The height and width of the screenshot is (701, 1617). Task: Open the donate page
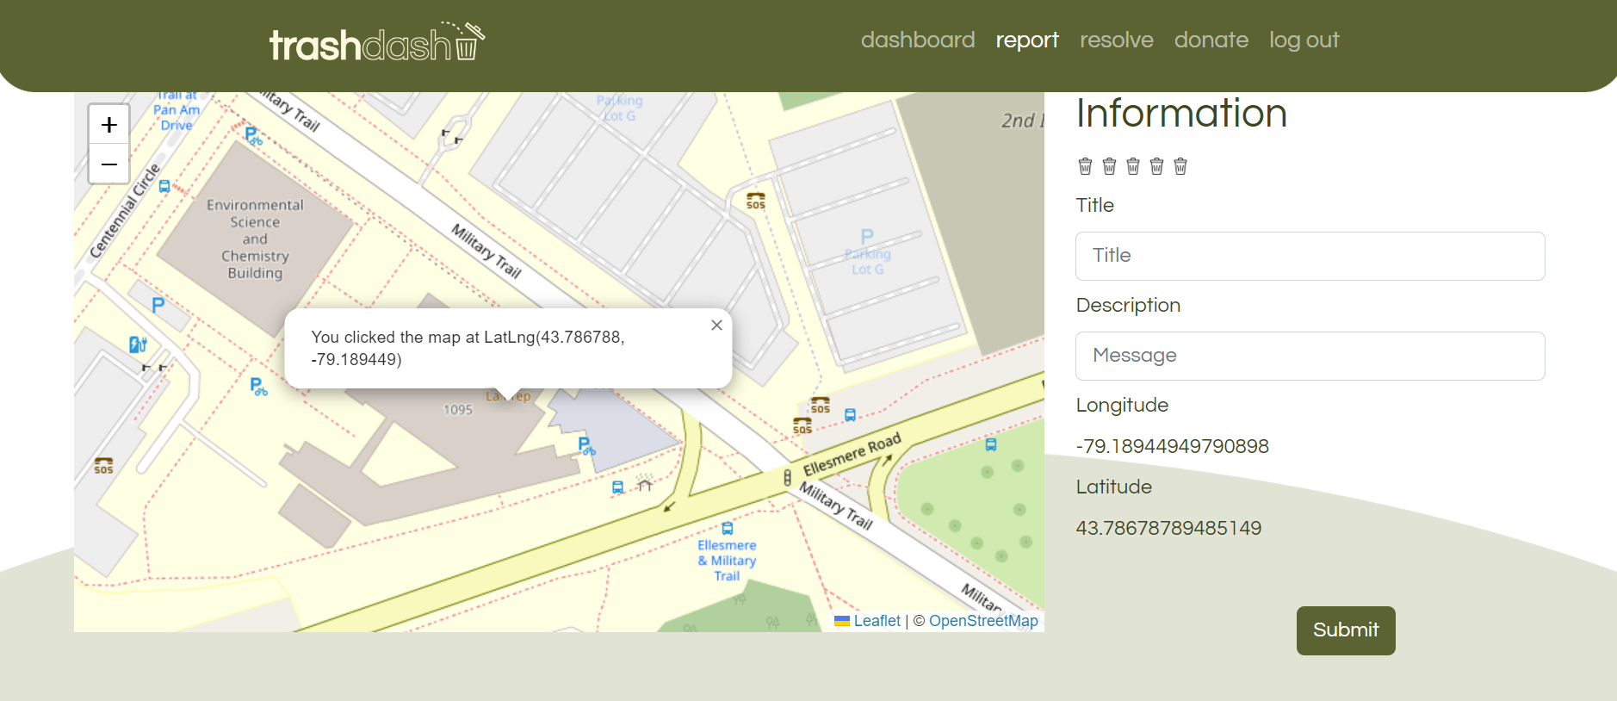click(x=1211, y=40)
